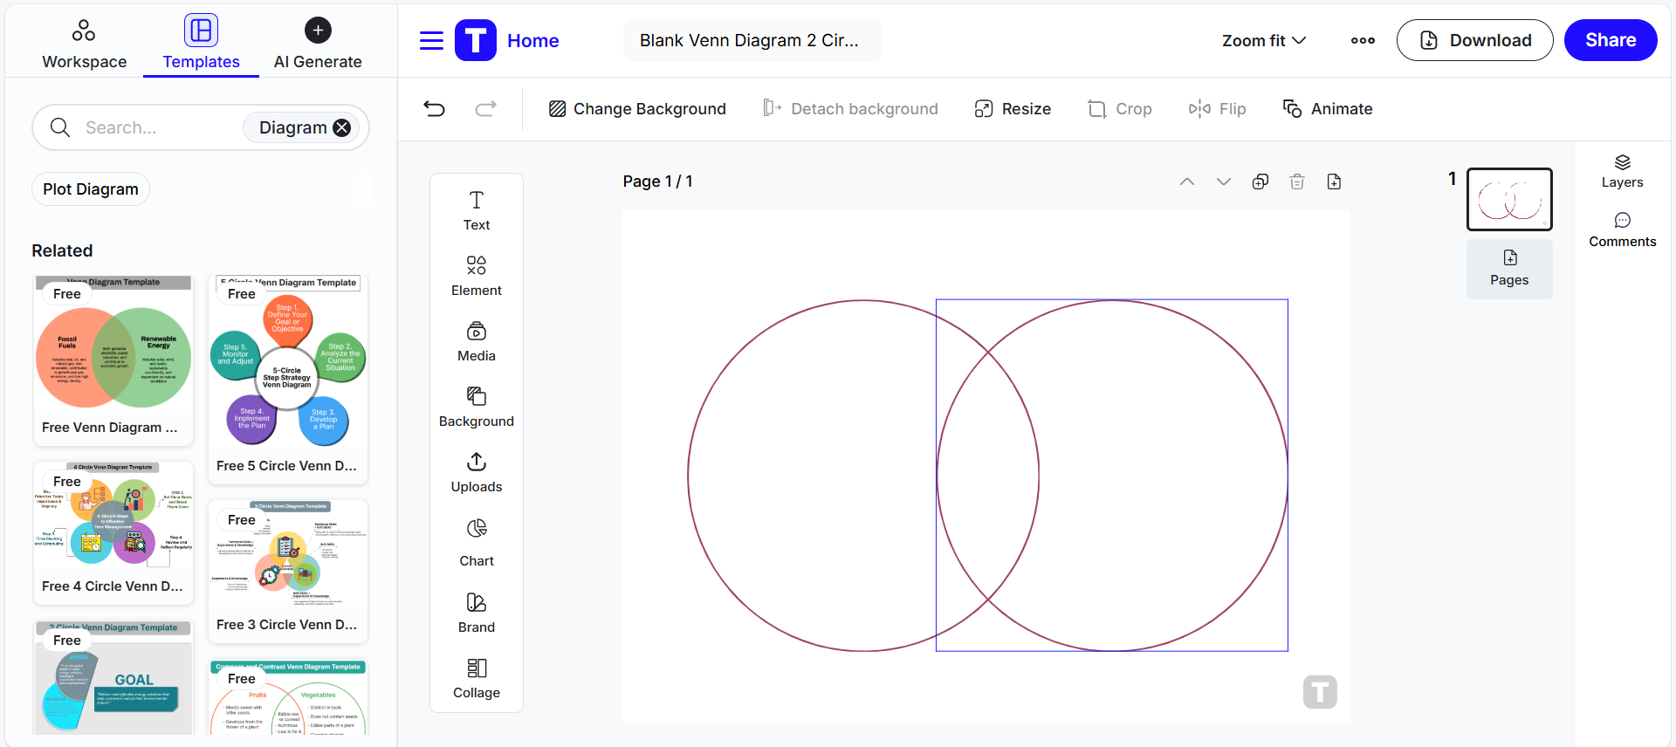Click the Share button
The width and height of the screenshot is (1676, 747).
coord(1611,40)
